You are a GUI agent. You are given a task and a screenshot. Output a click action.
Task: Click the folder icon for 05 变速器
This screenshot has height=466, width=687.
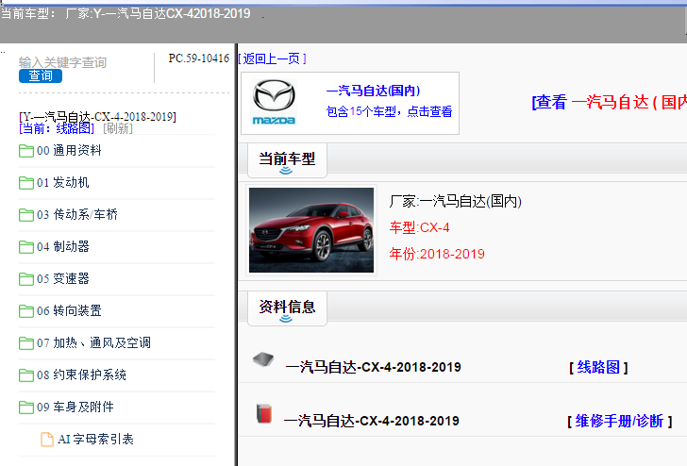(x=26, y=279)
